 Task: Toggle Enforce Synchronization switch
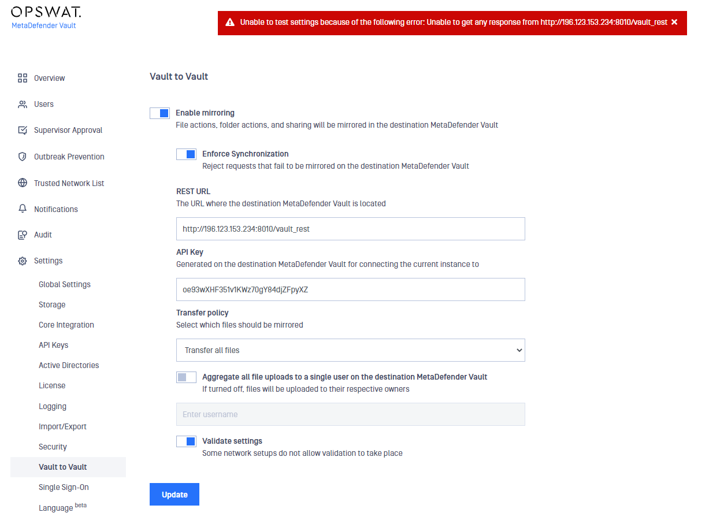pos(186,154)
